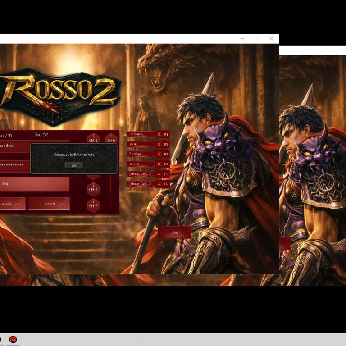Load saved account sonr45
Image resolution: width=346 pixels, height=346 pixels.
[141, 164]
